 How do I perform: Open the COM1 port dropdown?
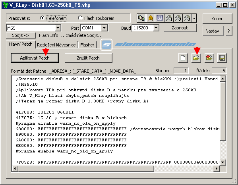coord(104,28)
